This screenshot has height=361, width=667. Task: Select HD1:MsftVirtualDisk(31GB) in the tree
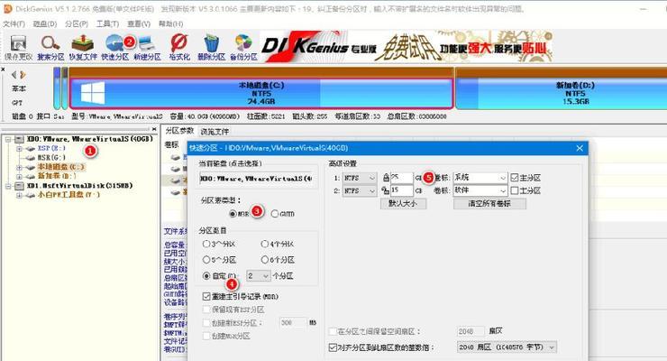pyautogui.click(x=79, y=186)
